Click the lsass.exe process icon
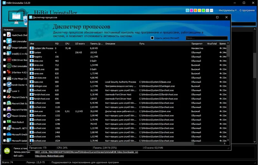Screen dimensions: 258x165 (x=32, y=82)
